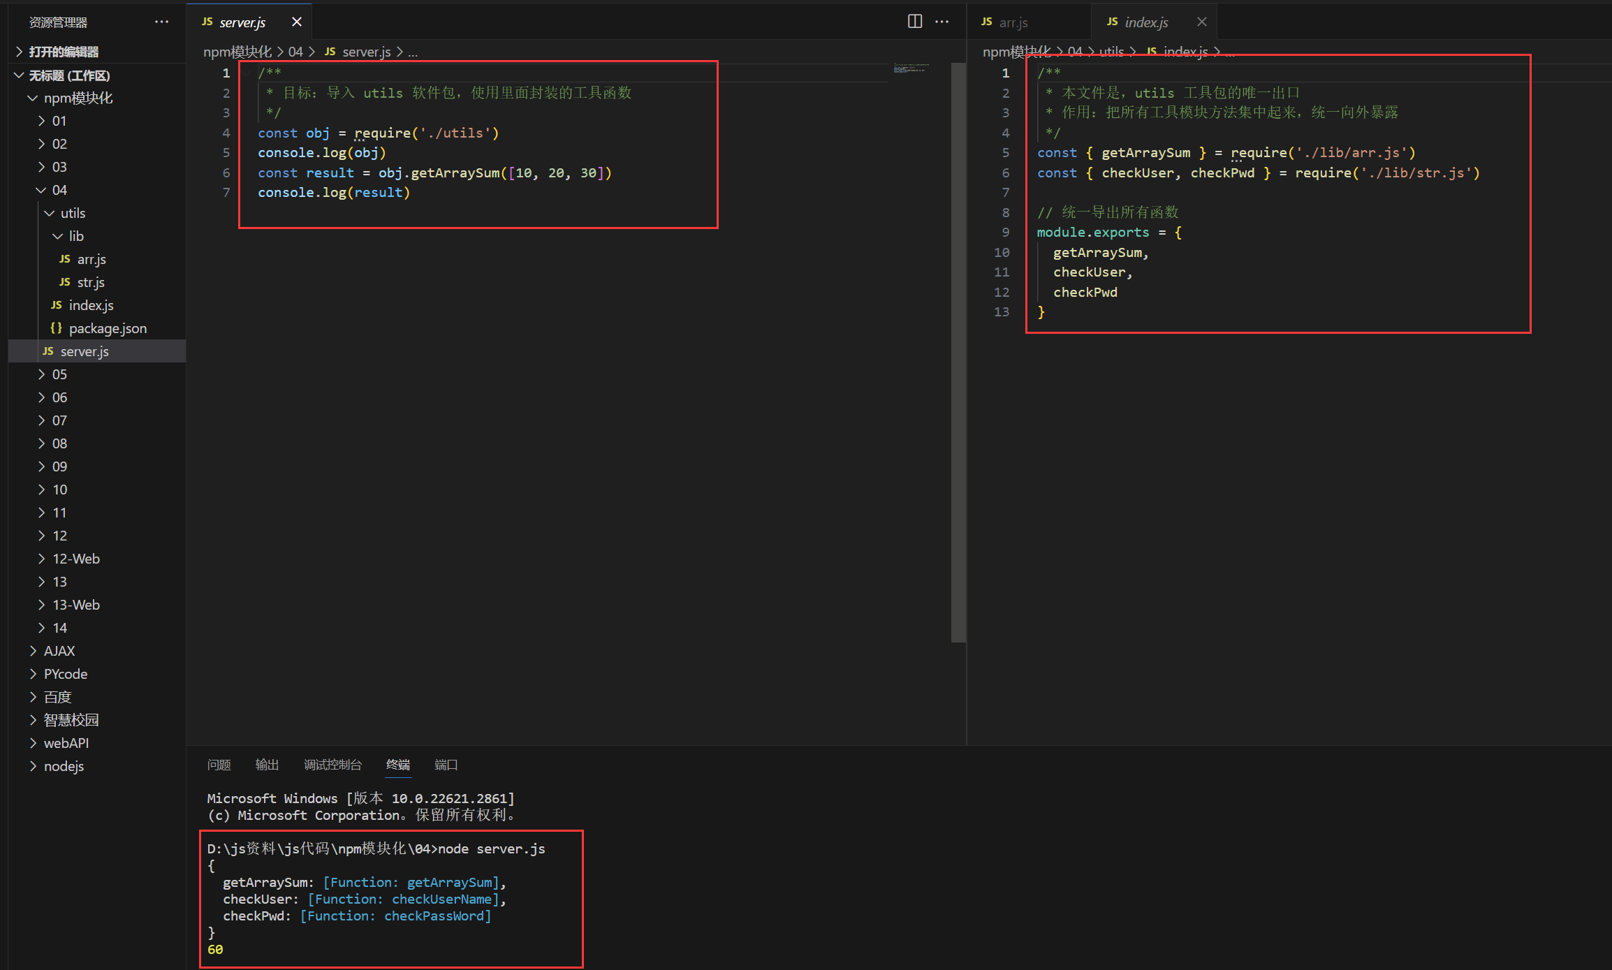The height and width of the screenshot is (970, 1612).
Task: Click 04 breadcrumb in server.js editor
Action: pos(295,52)
